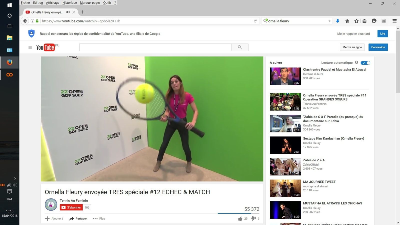The height and width of the screenshot is (225, 400).
Task: Open Zahia de Z à A thumbnail
Action: [285, 167]
